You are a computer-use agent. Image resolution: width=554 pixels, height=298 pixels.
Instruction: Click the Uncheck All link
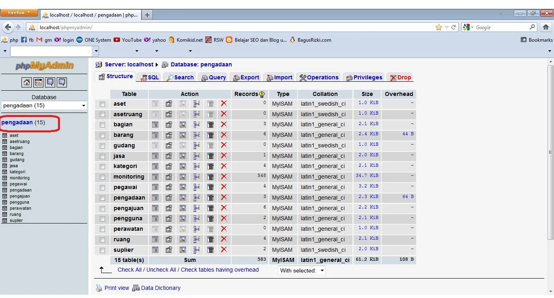[161, 270]
